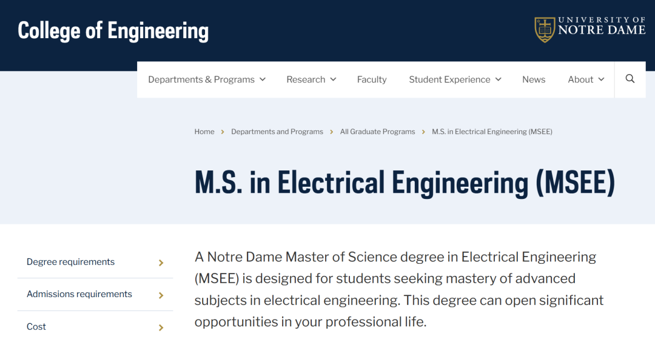Expand the About dropdown chevron
655x339 pixels.
click(x=602, y=79)
